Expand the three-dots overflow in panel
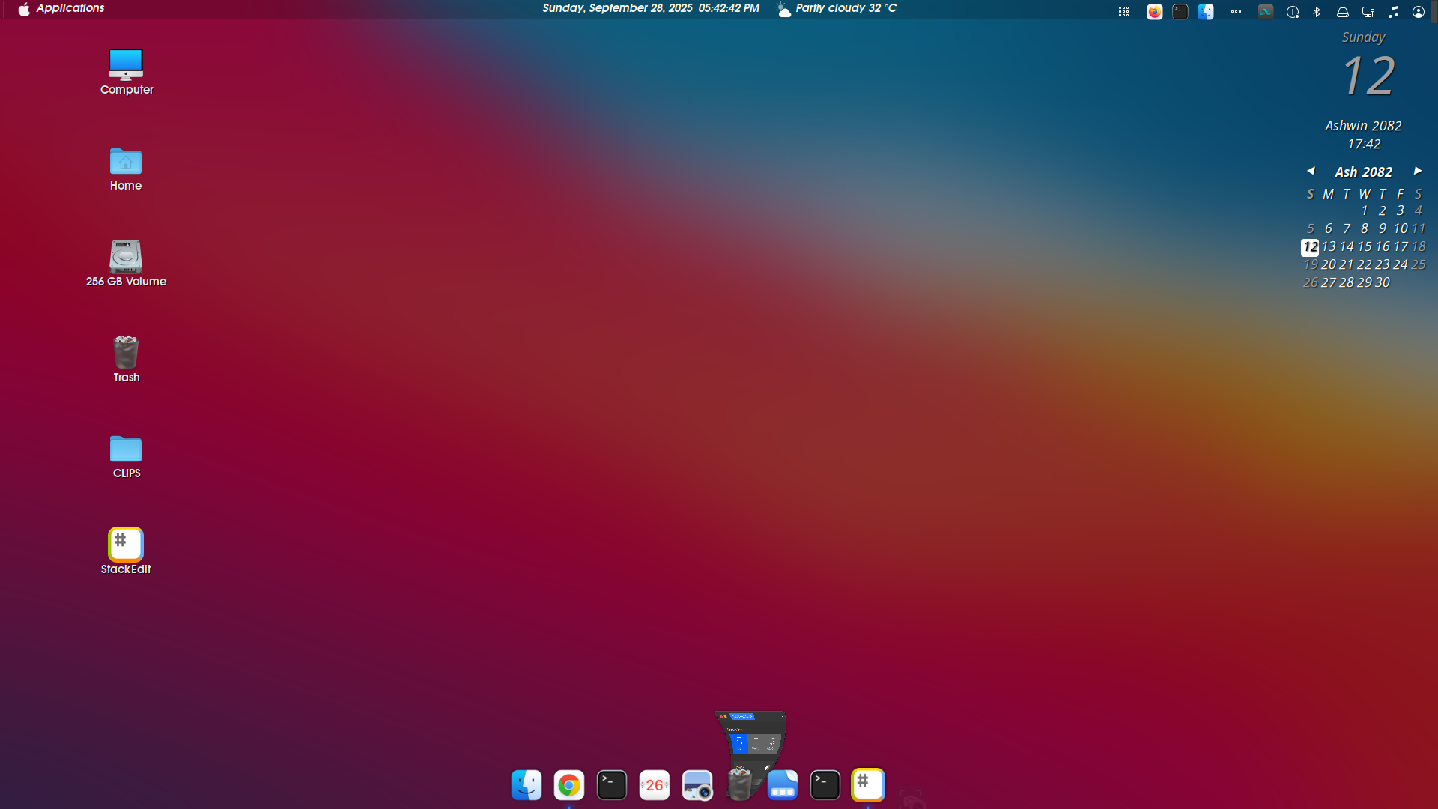Viewport: 1438px width, 809px height. point(1236,12)
